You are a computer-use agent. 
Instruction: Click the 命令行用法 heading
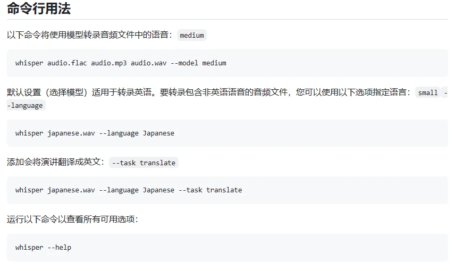coord(39,8)
